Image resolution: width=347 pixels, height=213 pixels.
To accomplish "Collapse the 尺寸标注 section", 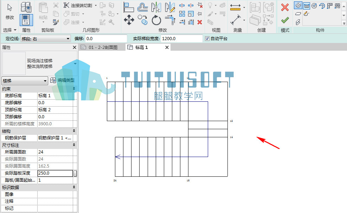I will pyautogui.click(x=74, y=145).
